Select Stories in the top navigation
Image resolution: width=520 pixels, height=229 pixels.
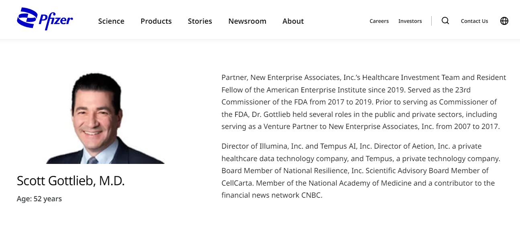[200, 21]
